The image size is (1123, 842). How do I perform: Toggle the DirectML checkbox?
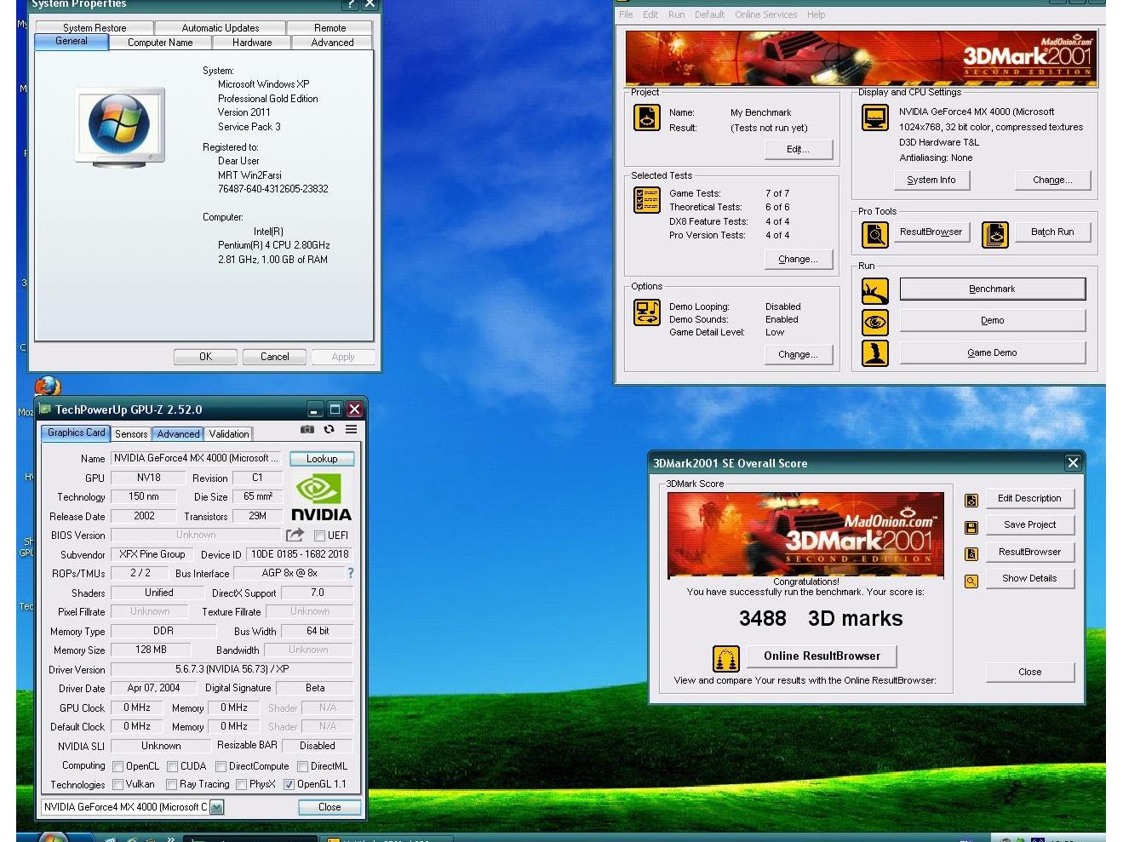point(302,766)
